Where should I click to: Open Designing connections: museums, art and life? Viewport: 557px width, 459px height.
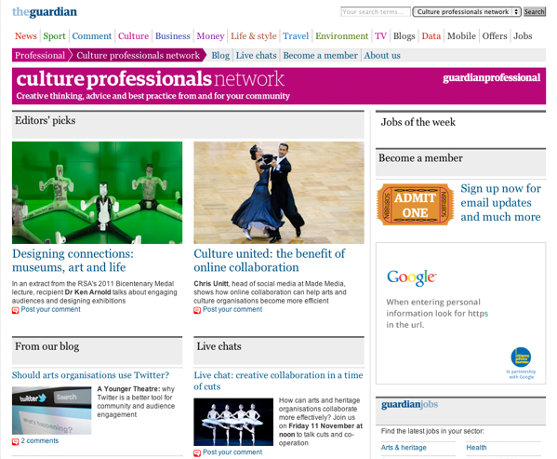click(x=73, y=261)
